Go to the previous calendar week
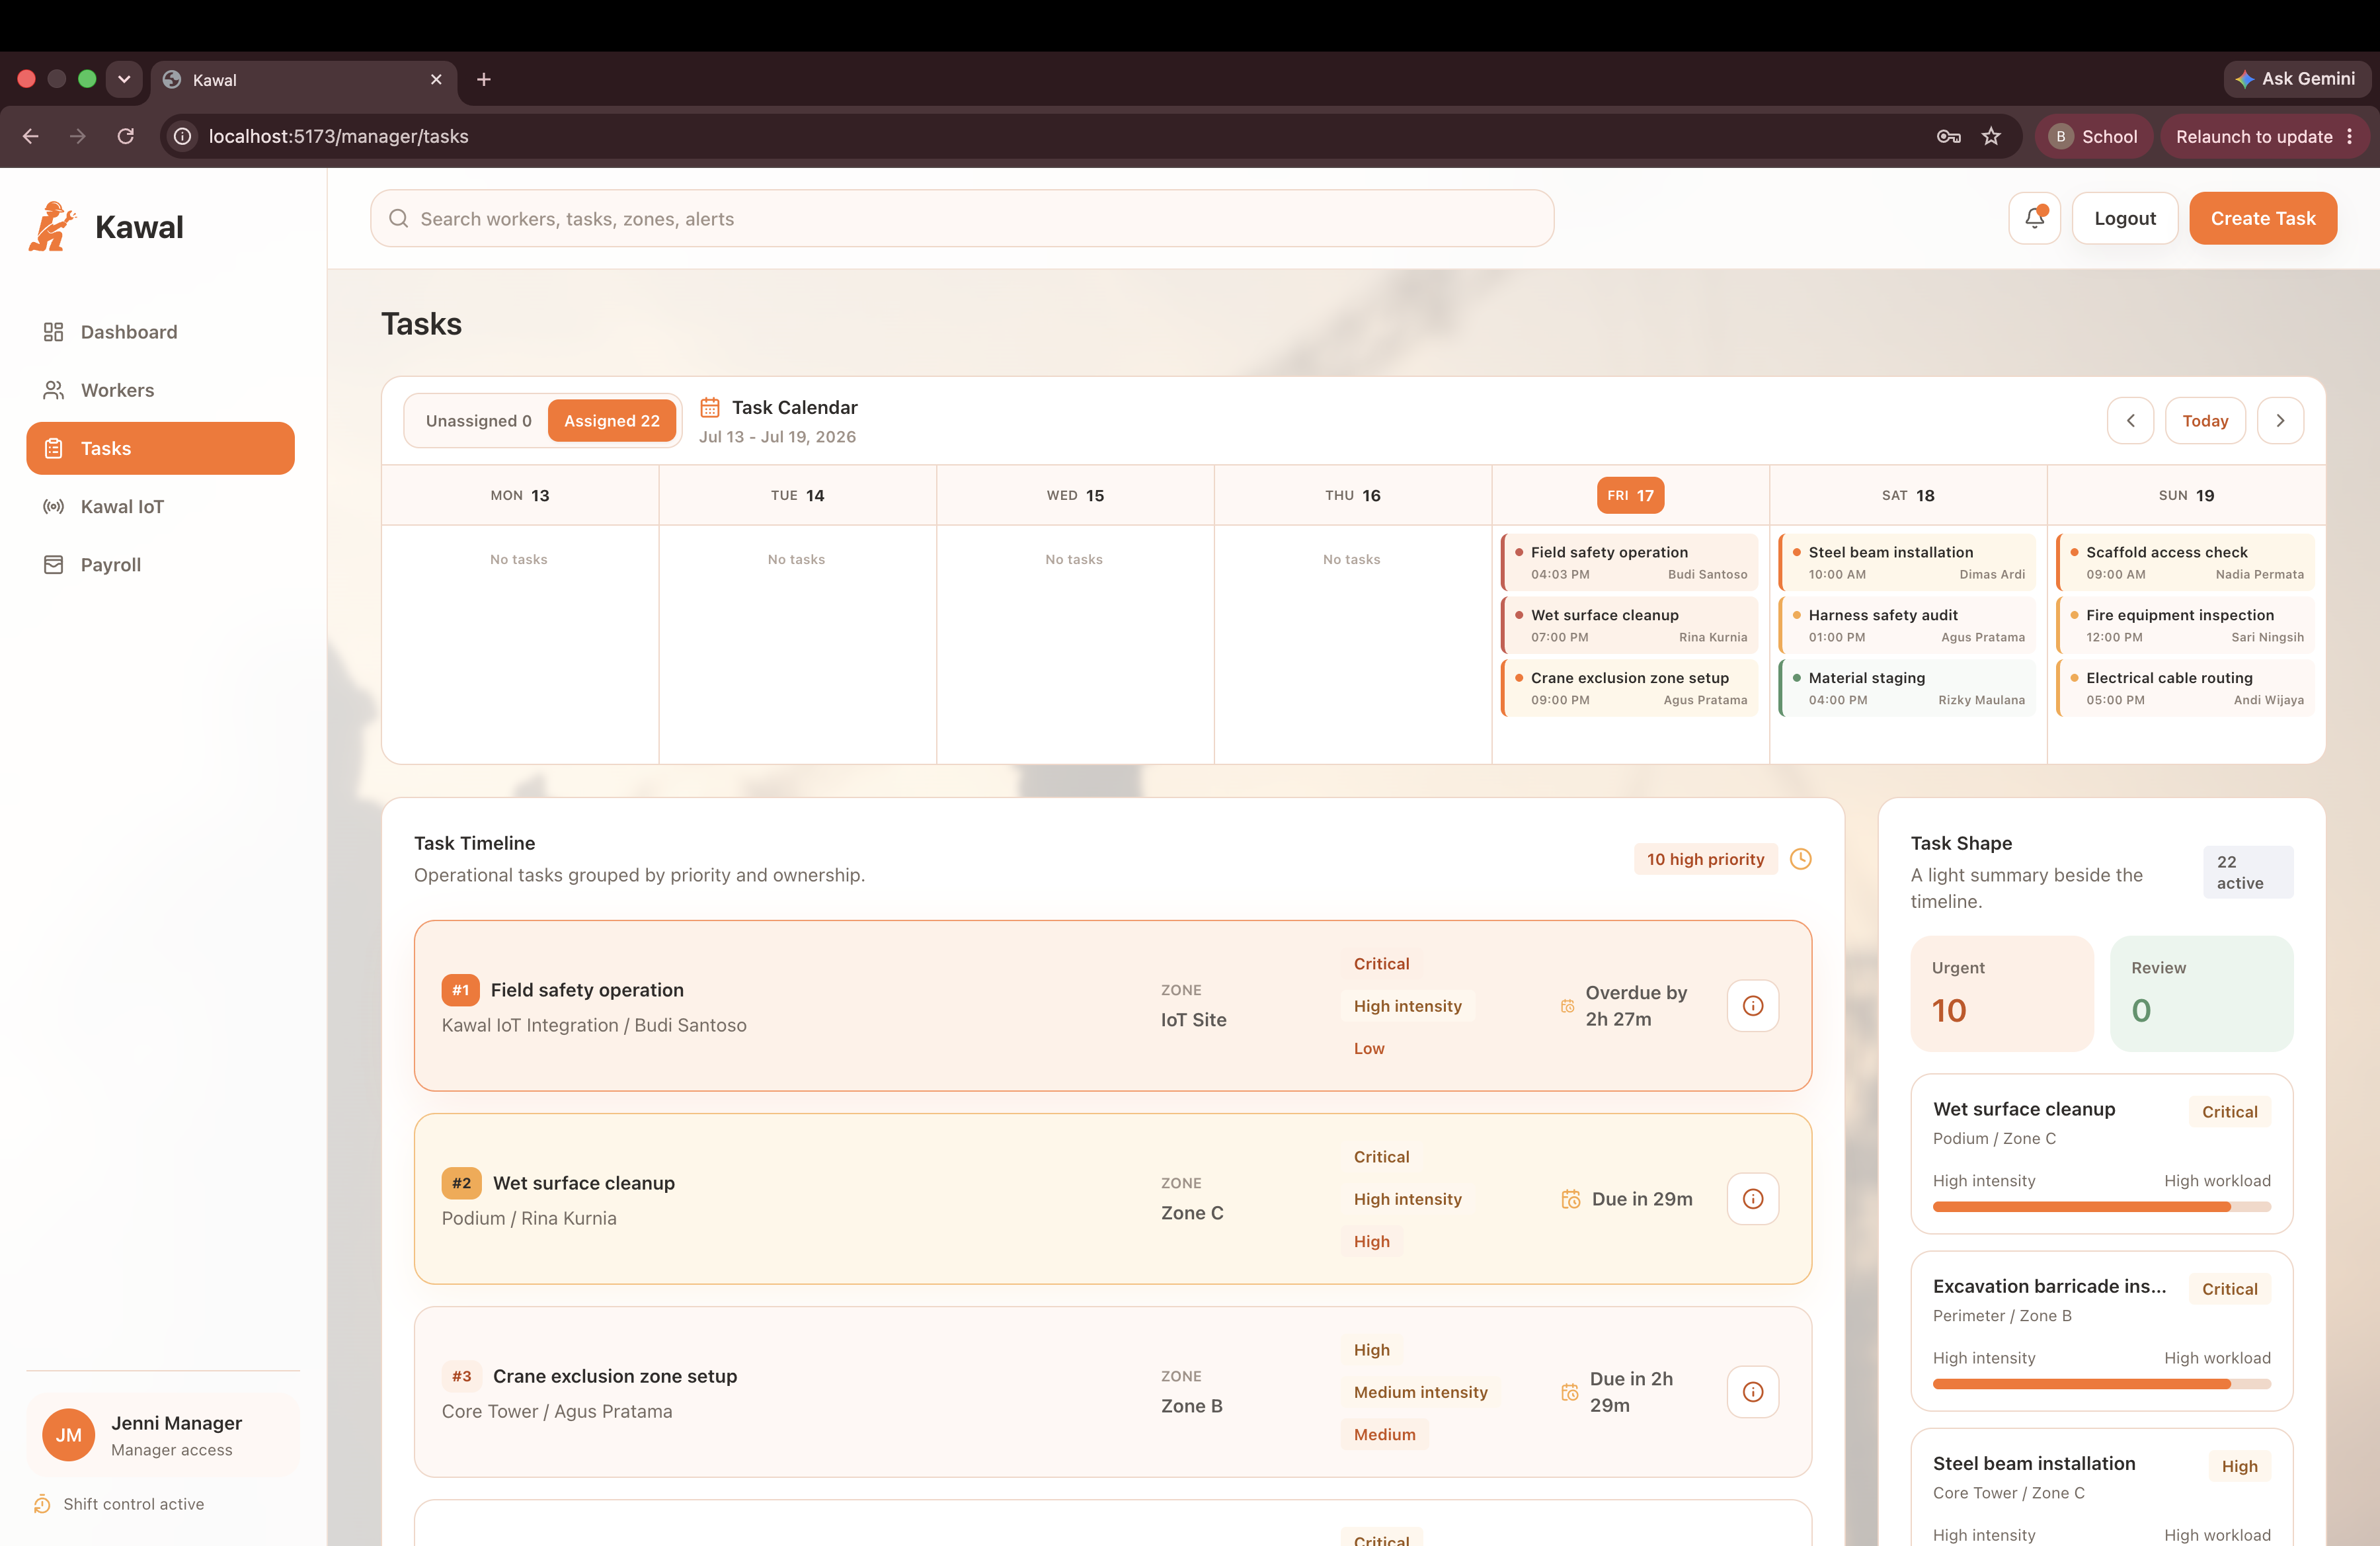Image resolution: width=2380 pixels, height=1546 pixels. pos(2130,421)
